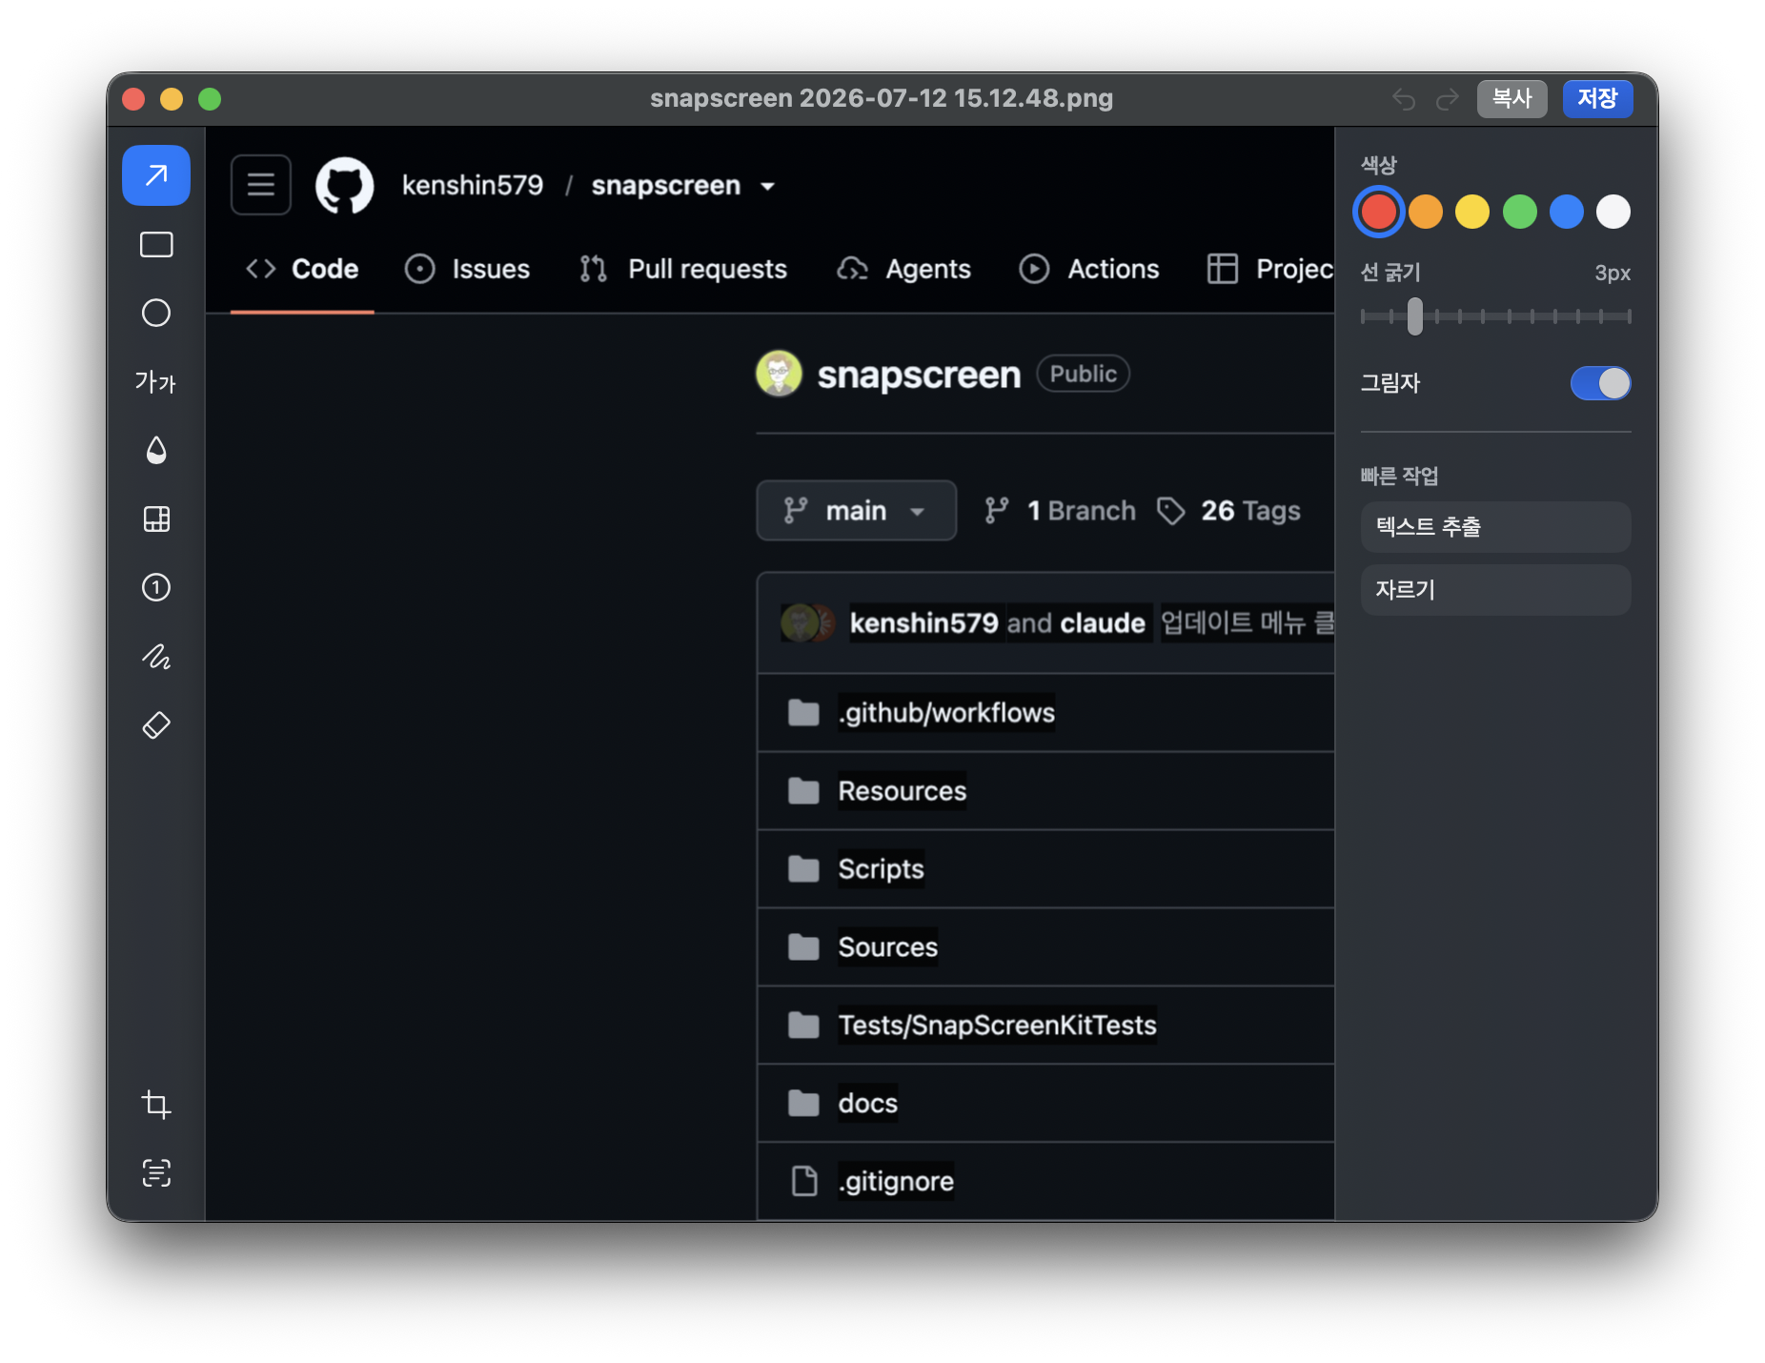Click the Resources folder icon
The width and height of the screenshot is (1765, 1363).
click(x=803, y=791)
